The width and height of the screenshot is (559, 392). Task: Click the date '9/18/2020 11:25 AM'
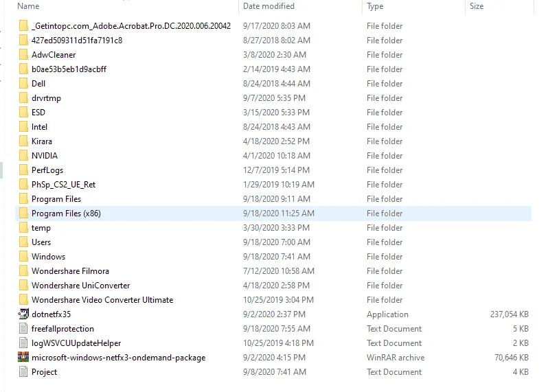tap(279, 214)
